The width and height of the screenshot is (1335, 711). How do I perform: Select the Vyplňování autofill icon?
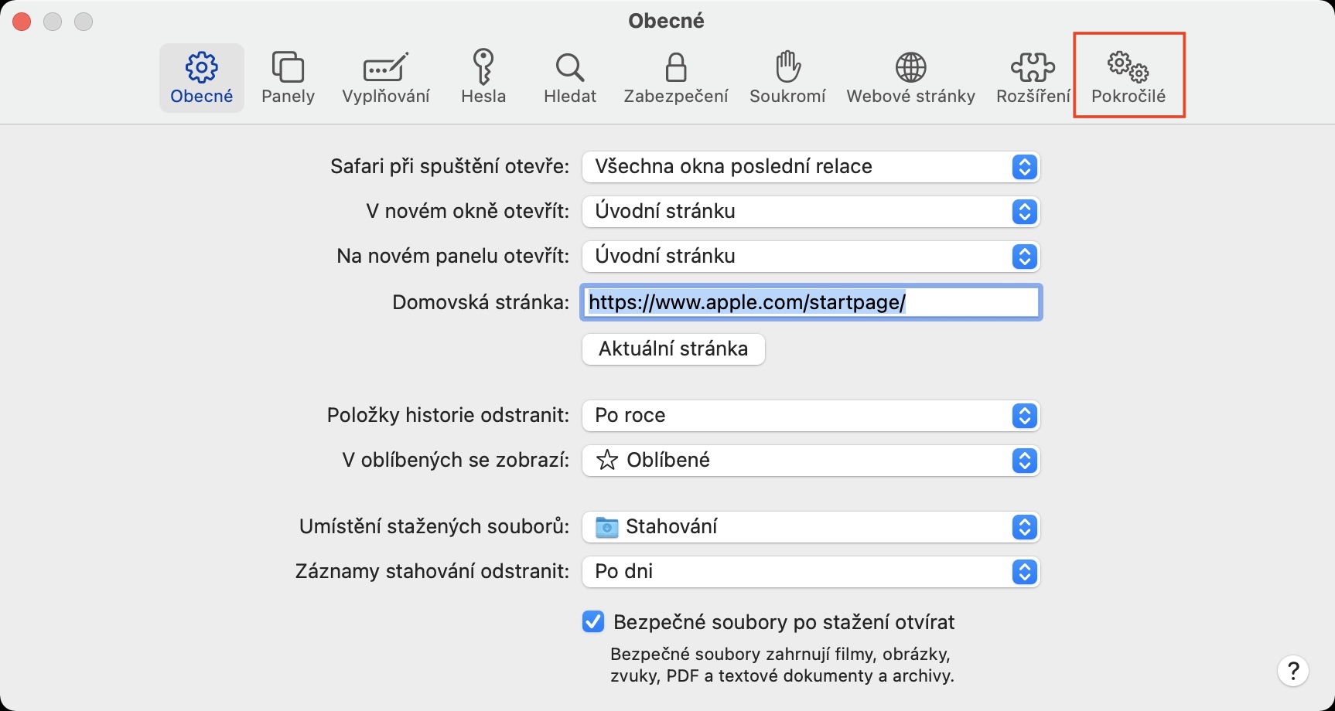coord(385,68)
